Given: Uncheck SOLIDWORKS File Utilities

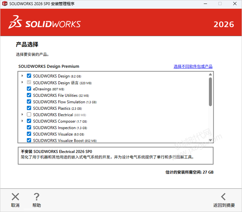Looking at the screenshot, I should [29, 95].
